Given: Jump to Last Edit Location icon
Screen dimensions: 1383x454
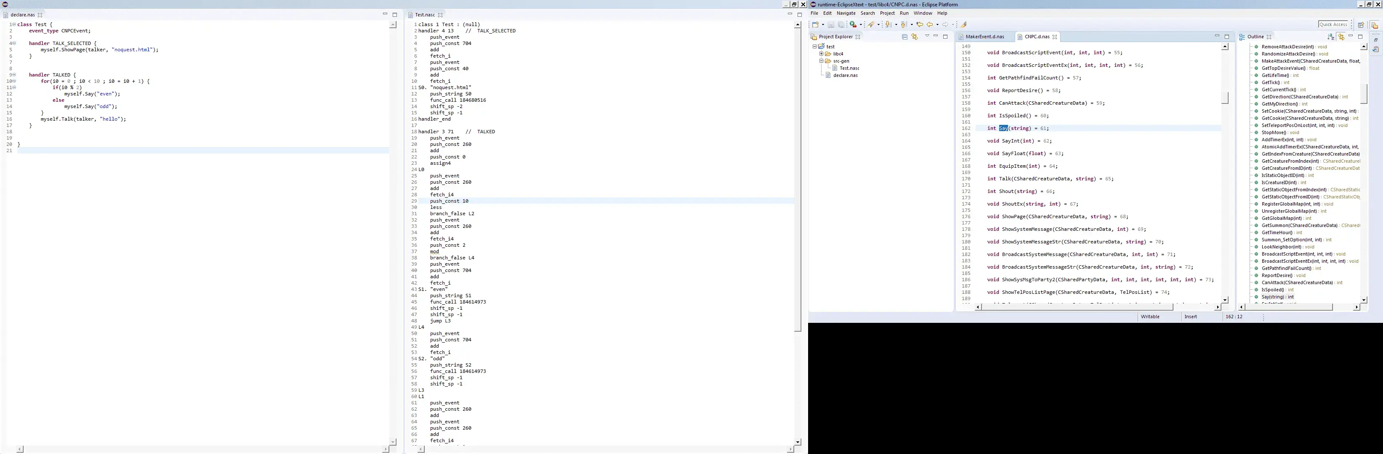Looking at the screenshot, I should 920,25.
